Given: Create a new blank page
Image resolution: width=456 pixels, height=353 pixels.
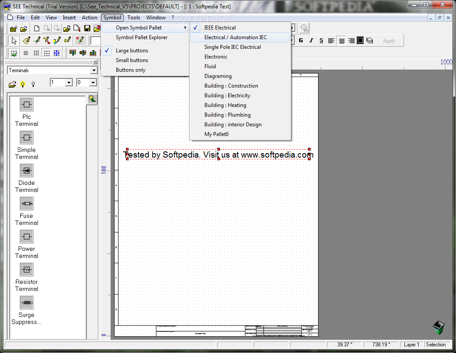Looking at the screenshot, I should pyautogui.click(x=37, y=29).
